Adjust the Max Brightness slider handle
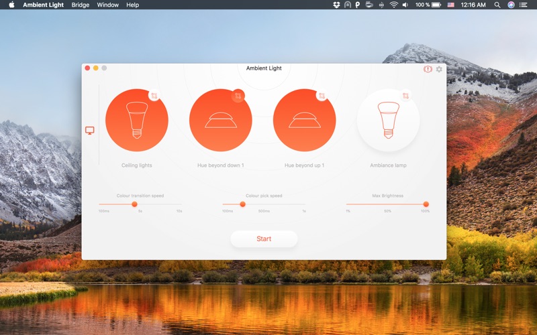 [426, 204]
